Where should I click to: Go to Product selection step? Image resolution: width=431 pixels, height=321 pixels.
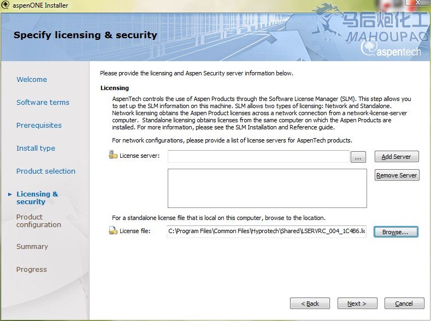[46, 171]
